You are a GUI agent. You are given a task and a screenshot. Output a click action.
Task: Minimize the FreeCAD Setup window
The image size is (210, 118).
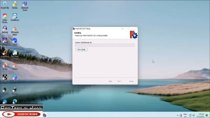122,29
